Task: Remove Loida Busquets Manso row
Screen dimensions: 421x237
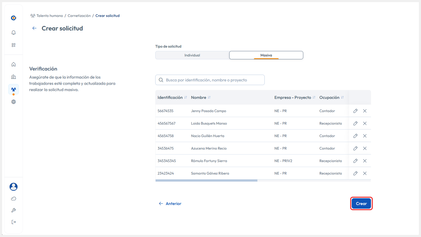Action: pos(365,123)
